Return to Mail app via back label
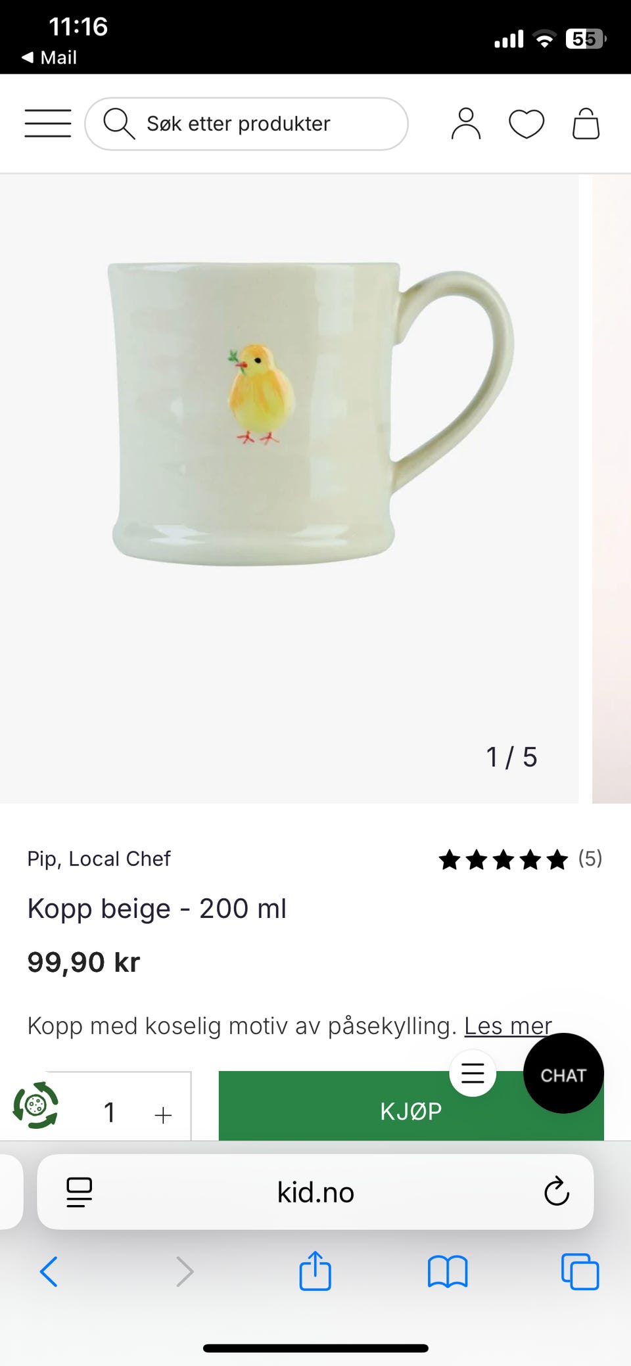The width and height of the screenshot is (631, 1366). (x=50, y=58)
